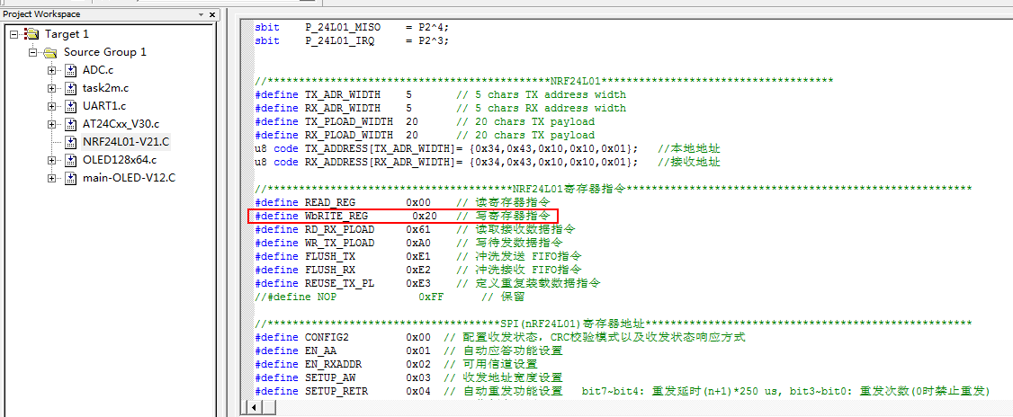Close the Project Workspace panel
1013x417 pixels.
coord(212,13)
